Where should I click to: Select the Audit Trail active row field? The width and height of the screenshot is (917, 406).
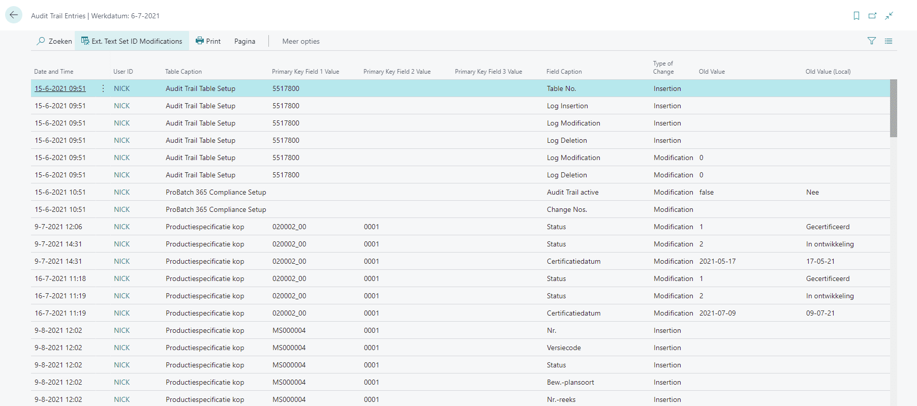(x=572, y=192)
